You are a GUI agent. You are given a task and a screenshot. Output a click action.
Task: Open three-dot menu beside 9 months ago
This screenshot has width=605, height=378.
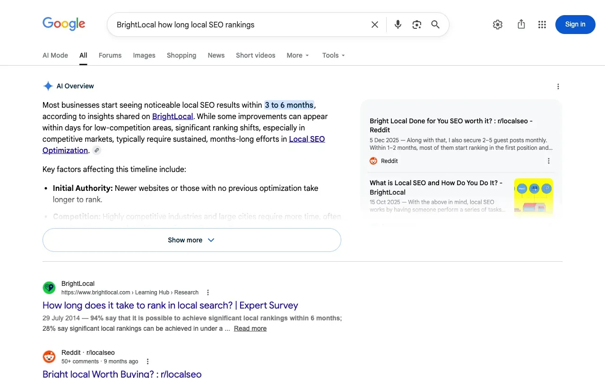click(147, 361)
